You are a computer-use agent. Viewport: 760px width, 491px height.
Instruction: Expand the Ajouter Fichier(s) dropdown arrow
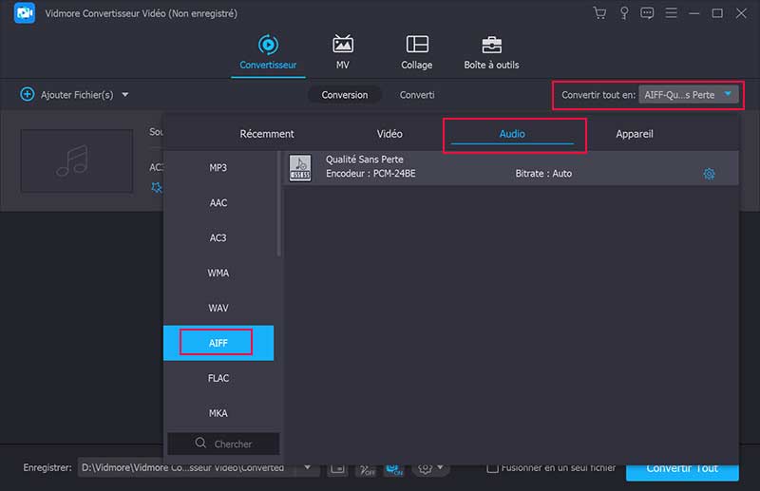point(125,95)
